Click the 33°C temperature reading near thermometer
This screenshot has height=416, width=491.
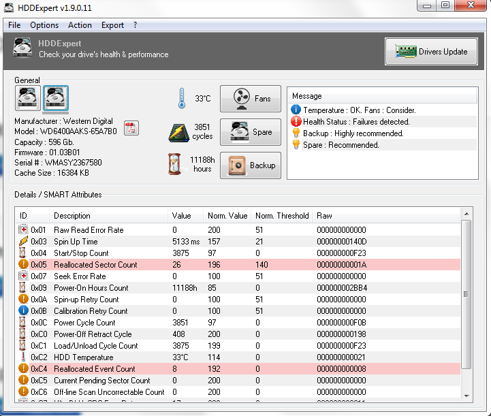(x=203, y=98)
